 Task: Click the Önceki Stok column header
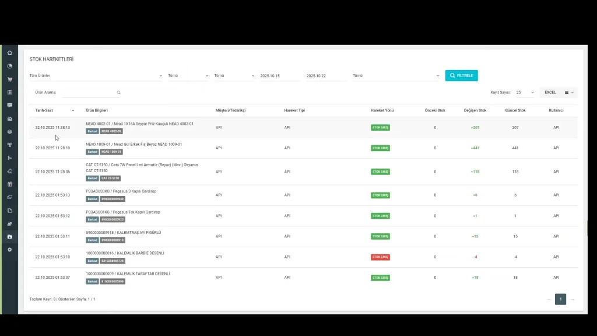click(435, 110)
